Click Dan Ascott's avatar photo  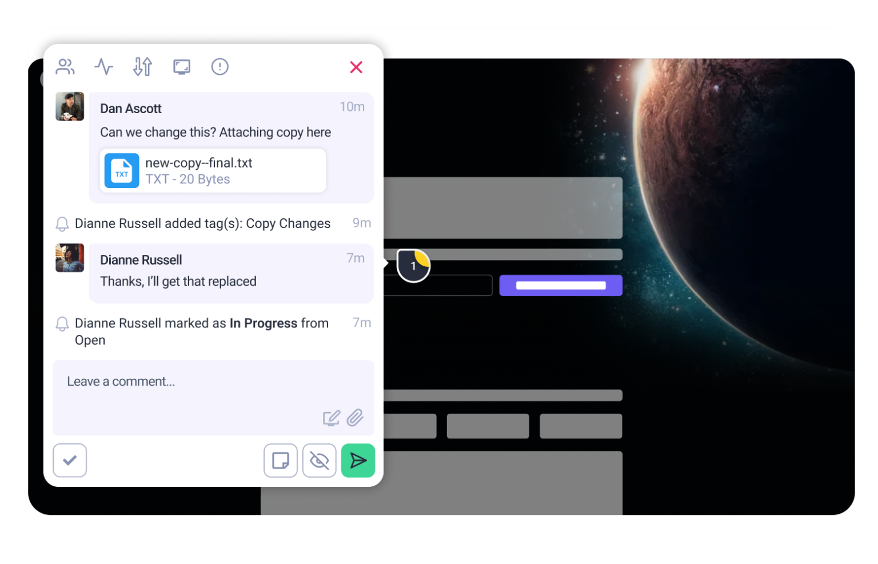tap(70, 107)
